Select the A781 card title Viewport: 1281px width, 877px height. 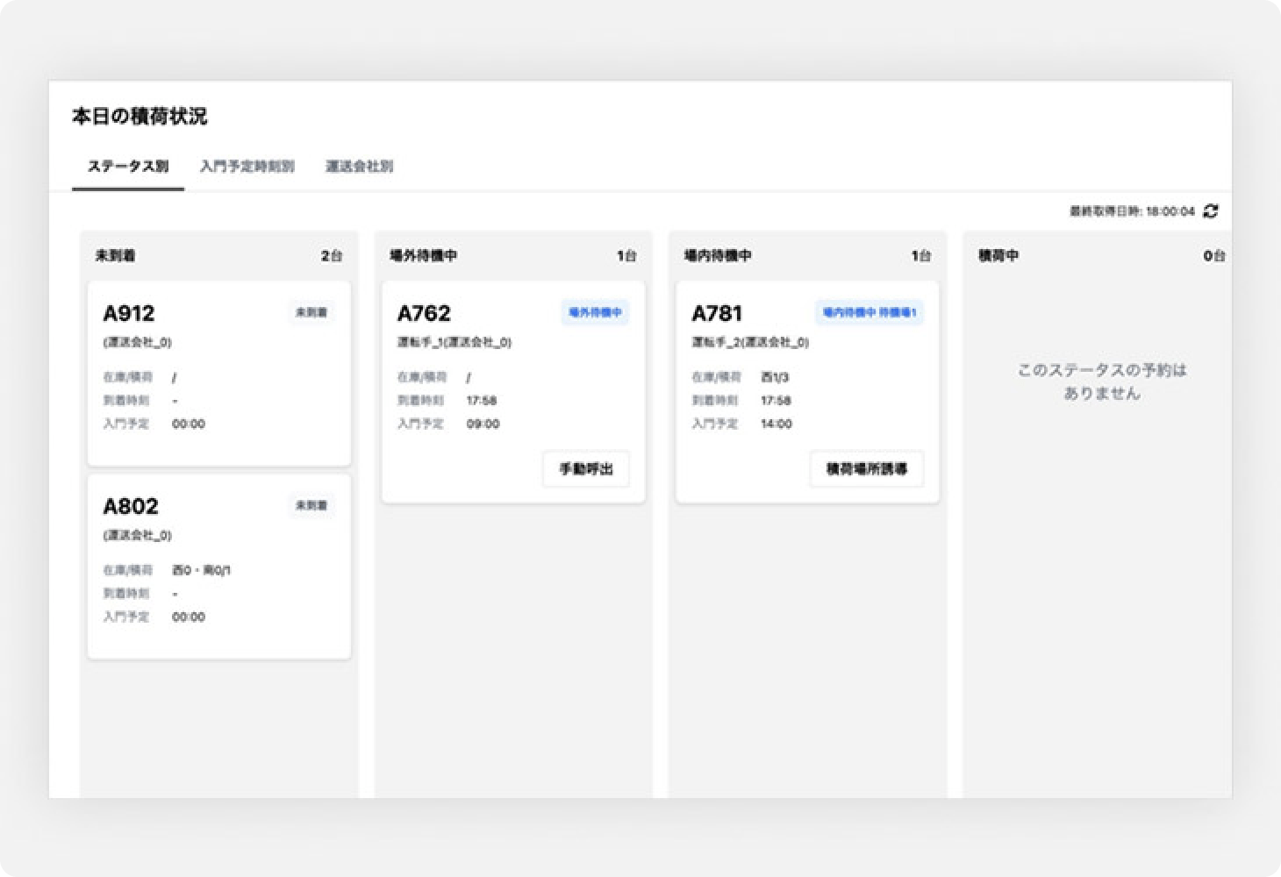click(x=717, y=313)
